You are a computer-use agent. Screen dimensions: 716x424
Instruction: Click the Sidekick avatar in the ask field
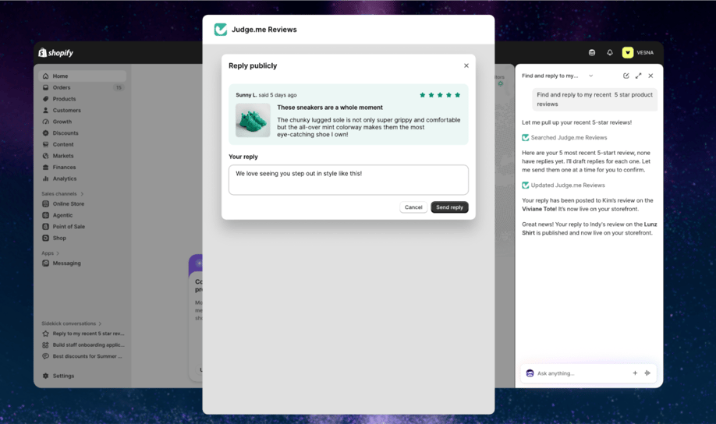530,373
